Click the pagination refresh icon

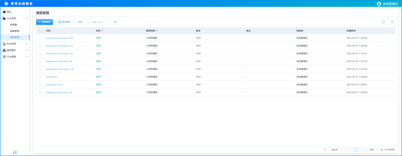coord(325,149)
